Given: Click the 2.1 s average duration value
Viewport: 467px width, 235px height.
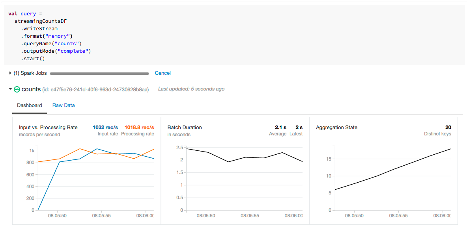Looking at the screenshot, I should (280, 128).
